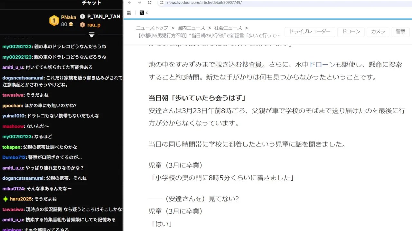Click the gift icon next to 80
This screenshot has width=412, height=231.
(x=71, y=24)
